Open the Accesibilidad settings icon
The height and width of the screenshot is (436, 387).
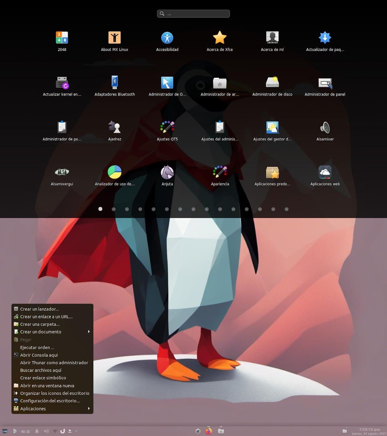[x=167, y=38]
